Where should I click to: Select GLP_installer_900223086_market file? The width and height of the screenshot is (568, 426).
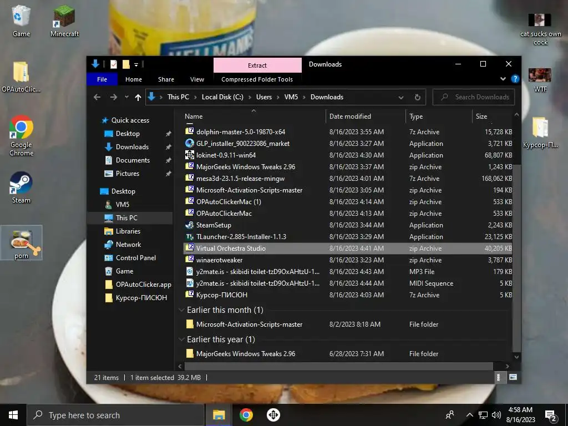click(348, 144)
